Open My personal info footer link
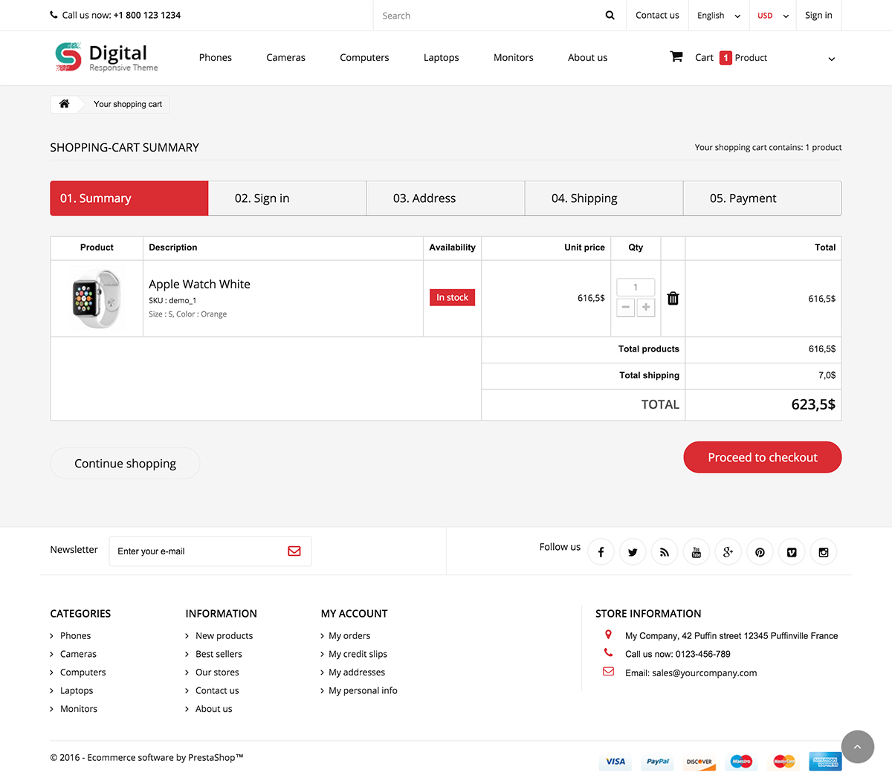Viewport: 892px width, 781px height. [363, 690]
